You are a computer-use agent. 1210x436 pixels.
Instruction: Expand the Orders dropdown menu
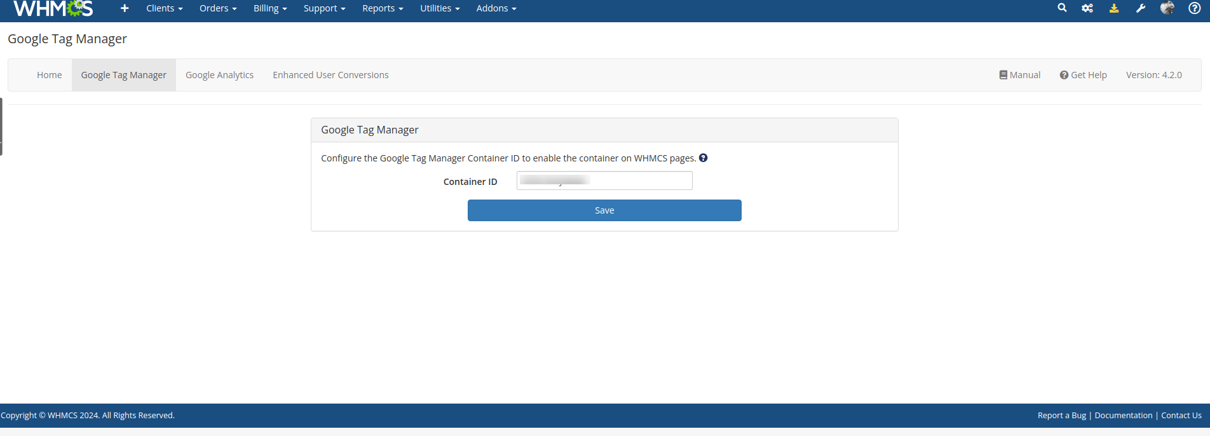point(218,8)
